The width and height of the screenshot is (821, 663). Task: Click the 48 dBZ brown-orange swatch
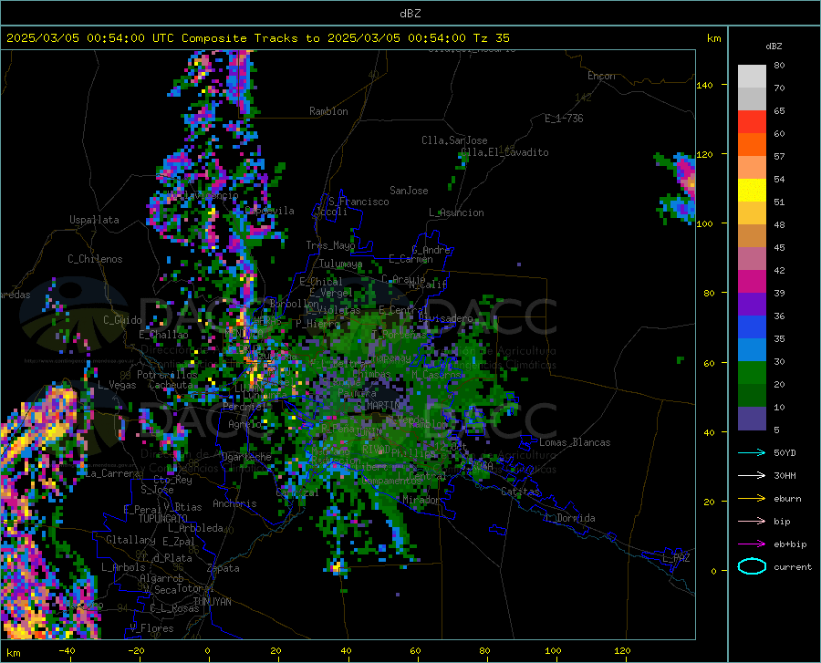(x=752, y=235)
